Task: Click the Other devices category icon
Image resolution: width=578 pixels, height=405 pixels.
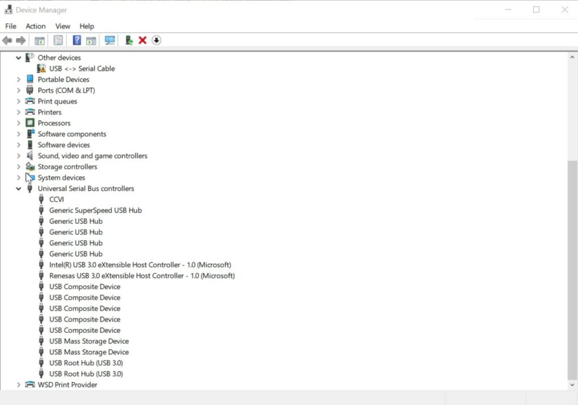Action: (30, 57)
